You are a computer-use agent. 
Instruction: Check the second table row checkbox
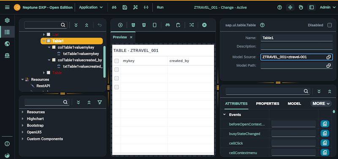pyautogui.click(x=117, y=78)
